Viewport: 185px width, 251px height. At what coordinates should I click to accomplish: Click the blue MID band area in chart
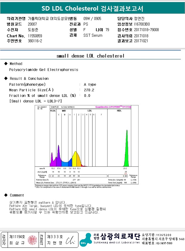tap(65, 164)
